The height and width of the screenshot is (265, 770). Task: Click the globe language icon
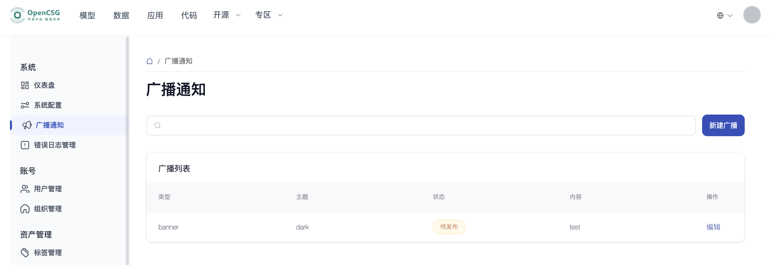720,15
